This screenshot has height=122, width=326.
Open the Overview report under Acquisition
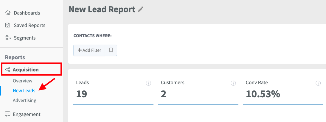[x=23, y=81]
